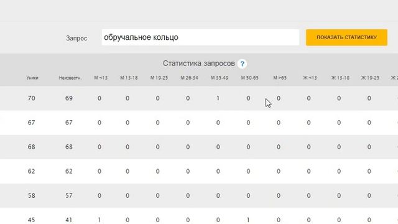The image size is (398, 224).
Task: Select the Ж 13-18 column header
Action: (340, 78)
